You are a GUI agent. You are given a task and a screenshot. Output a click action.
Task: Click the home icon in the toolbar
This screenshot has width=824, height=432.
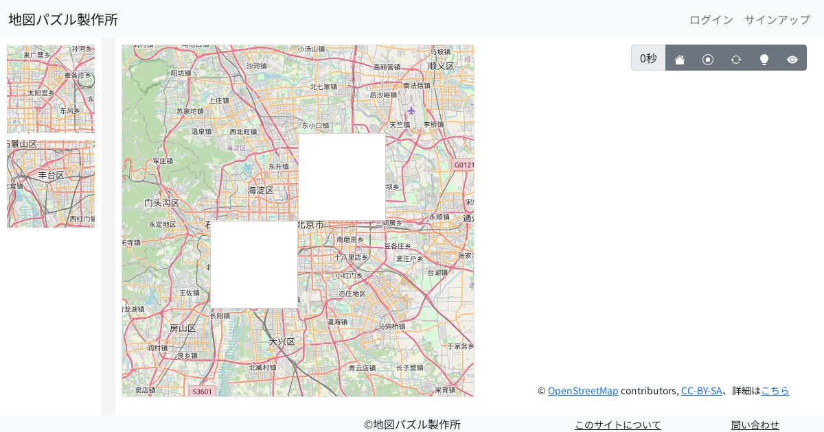click(680, 59)
